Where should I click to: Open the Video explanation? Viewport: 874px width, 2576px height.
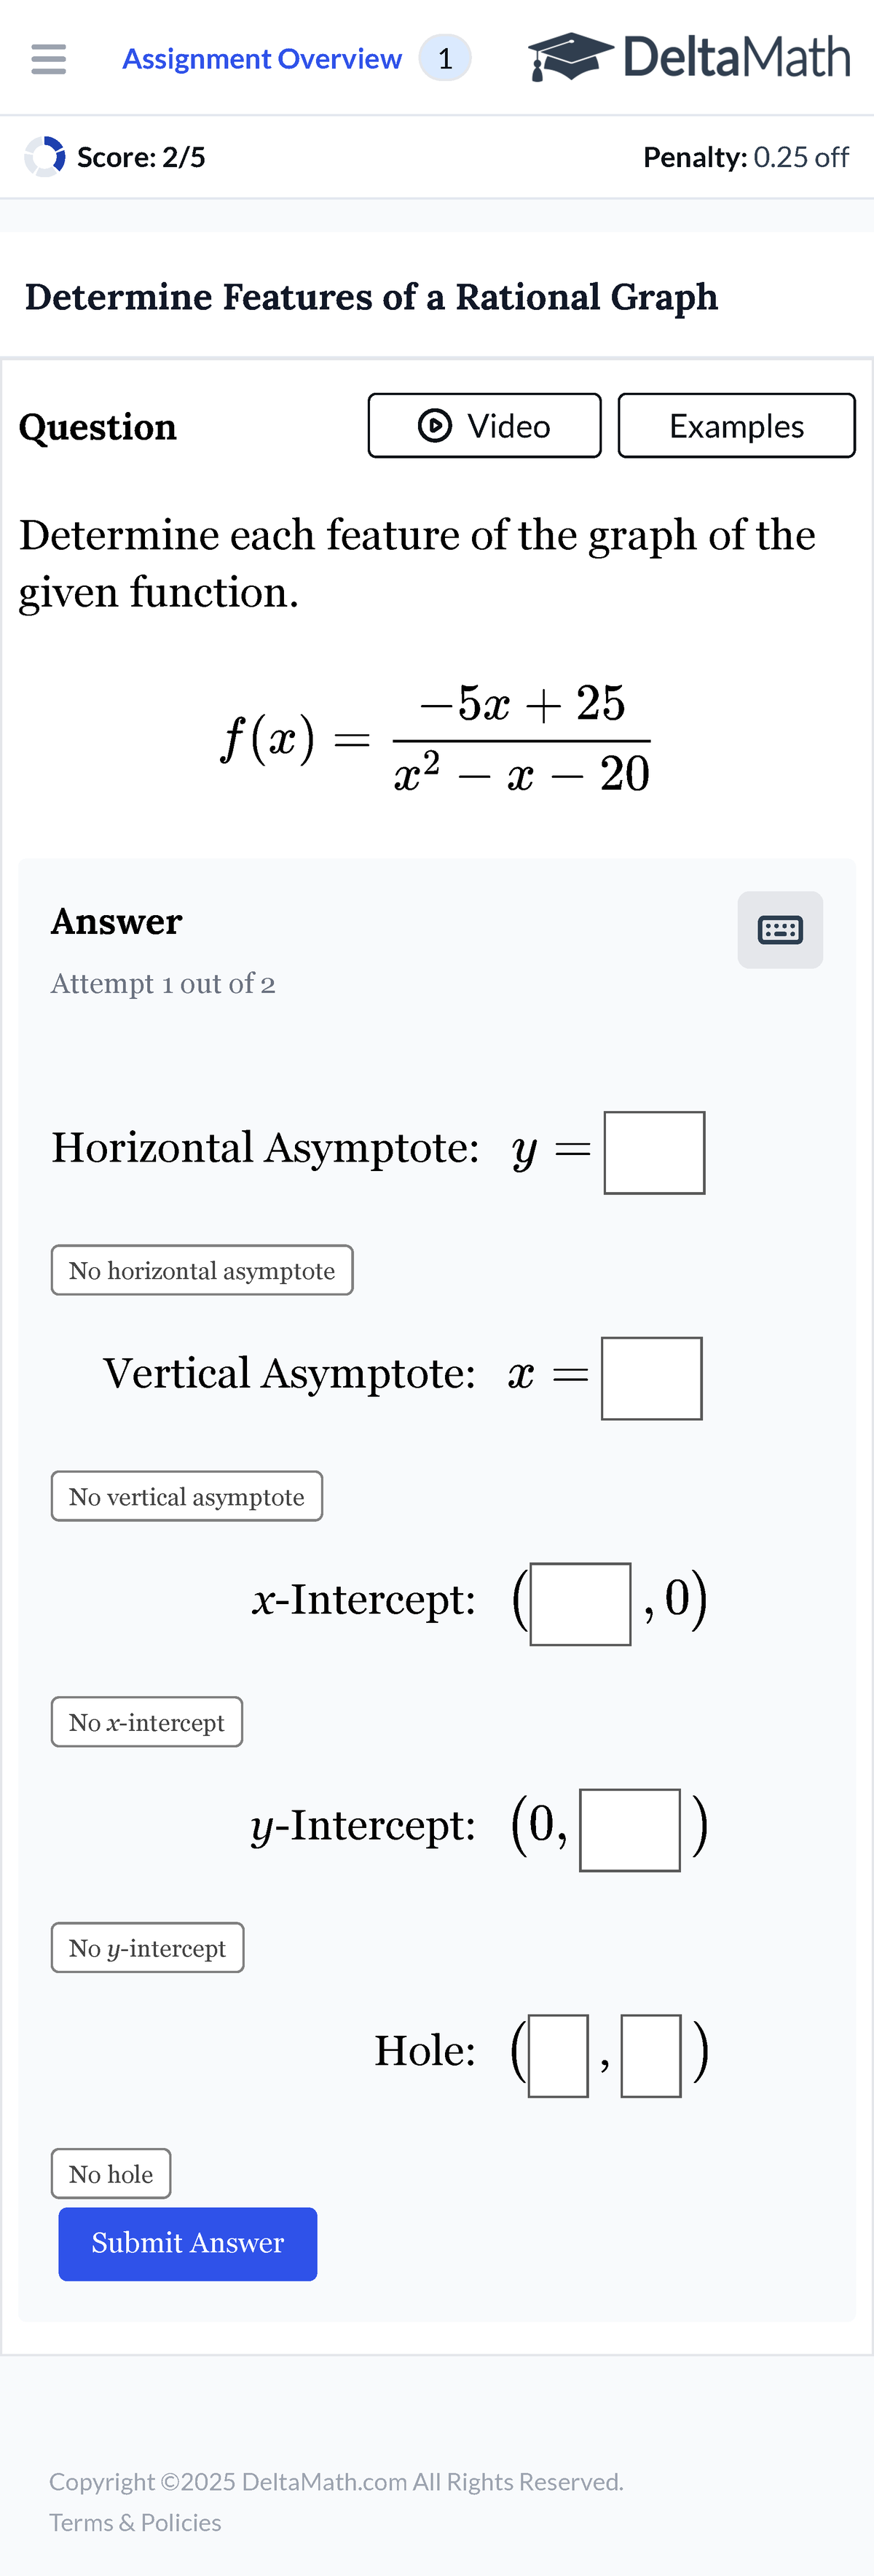pos(484,425)
